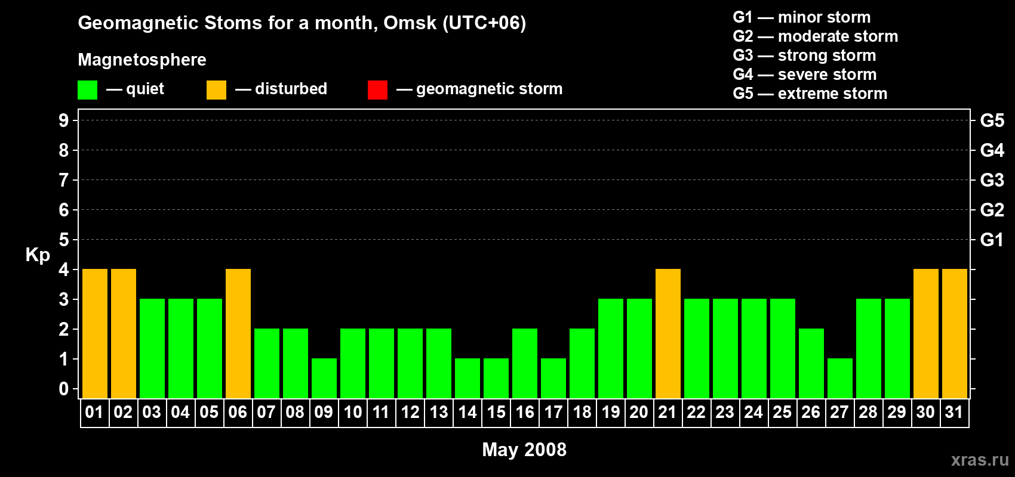
Task: Click 'G1 — minor storm' legend line
Action: click(802, 17)
